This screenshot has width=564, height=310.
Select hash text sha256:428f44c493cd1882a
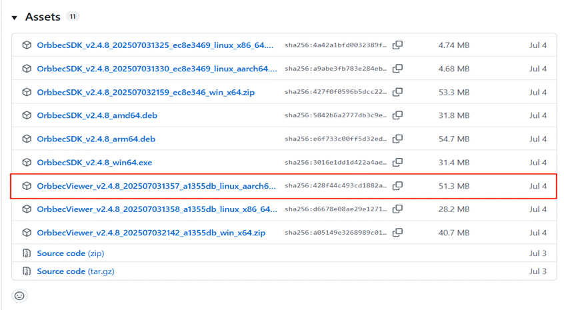coord(335,186)
